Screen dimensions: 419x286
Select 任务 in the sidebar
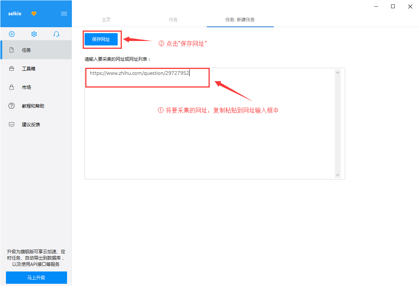(36, 50)
